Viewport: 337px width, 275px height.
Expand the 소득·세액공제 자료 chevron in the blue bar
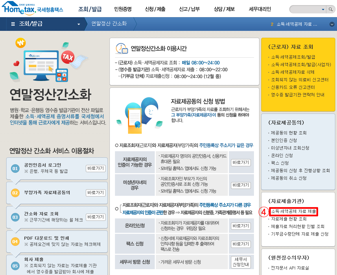point(332,24)
